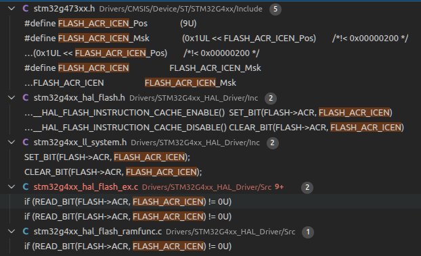Collapse stm32g4xx_ll_system.h results chevron

click(12, 143)
